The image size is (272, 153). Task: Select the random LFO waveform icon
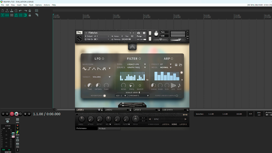click(x=104, y=69)
